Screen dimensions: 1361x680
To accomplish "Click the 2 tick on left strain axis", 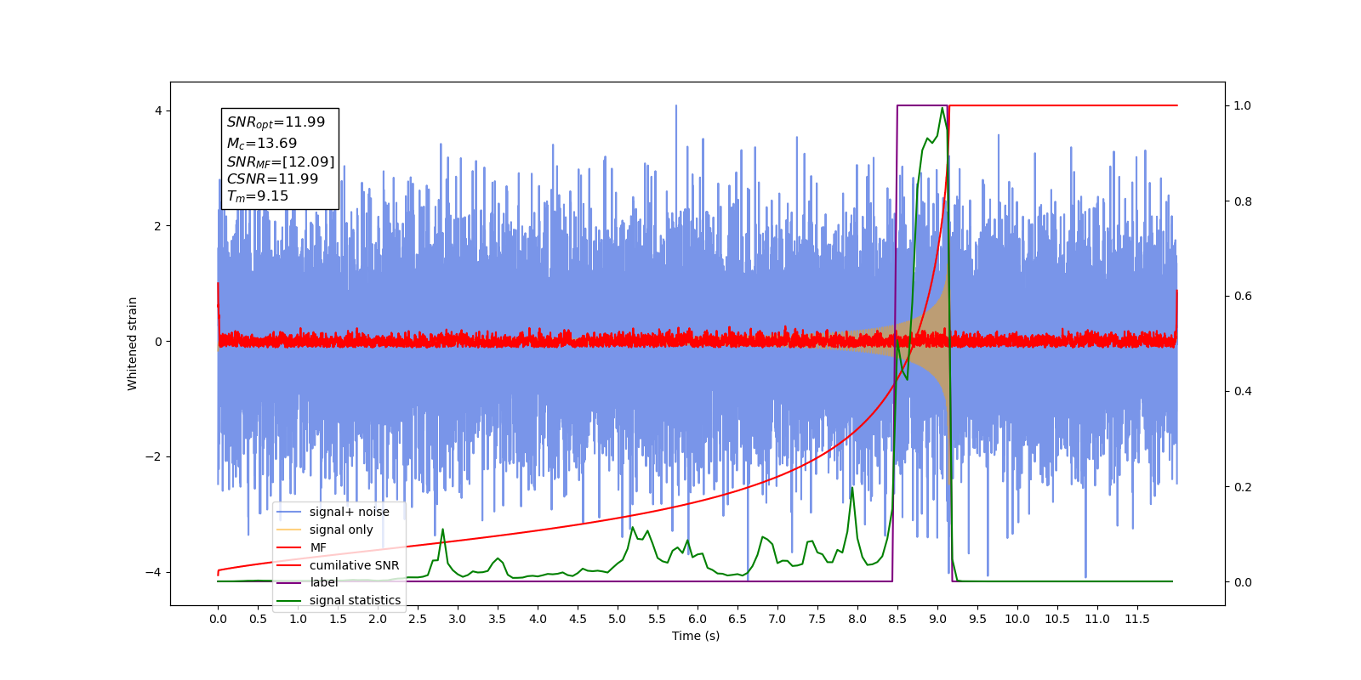I will (158, 226).
